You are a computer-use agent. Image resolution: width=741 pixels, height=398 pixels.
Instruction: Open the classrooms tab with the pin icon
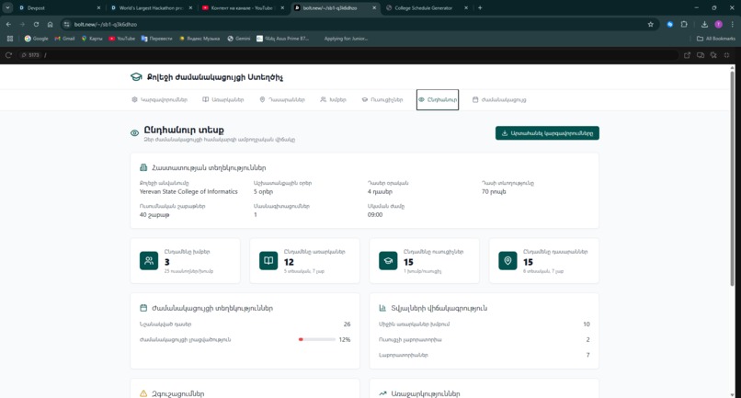[x=282, y=100]
